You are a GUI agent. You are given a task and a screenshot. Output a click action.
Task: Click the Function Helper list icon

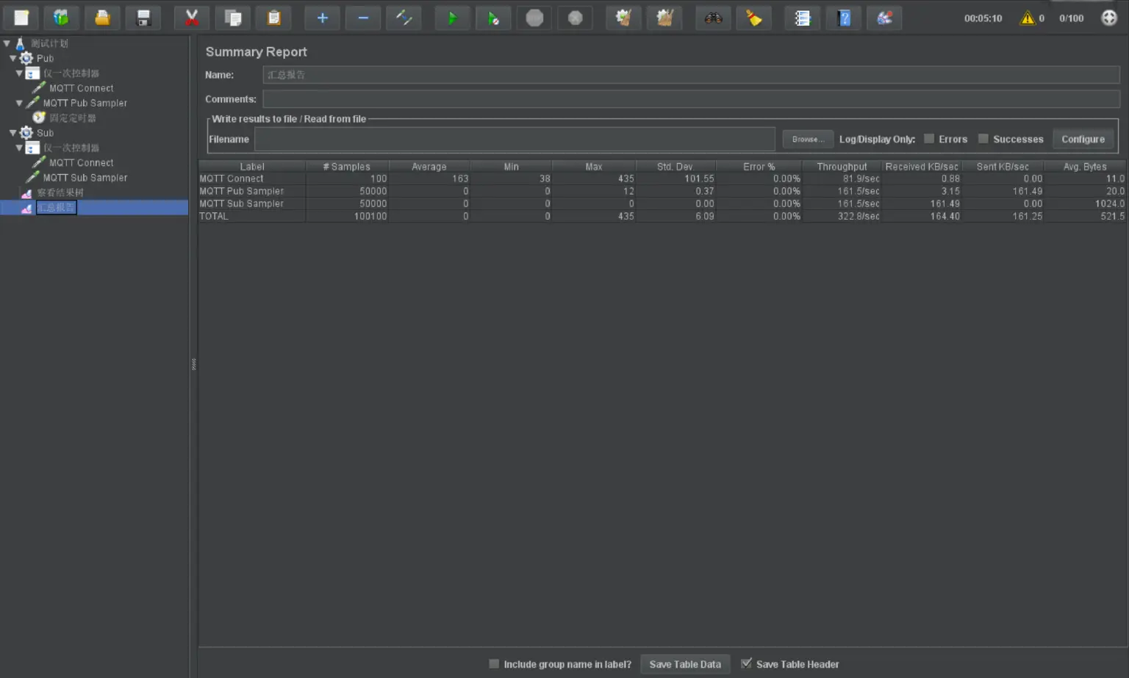[803, 18]
